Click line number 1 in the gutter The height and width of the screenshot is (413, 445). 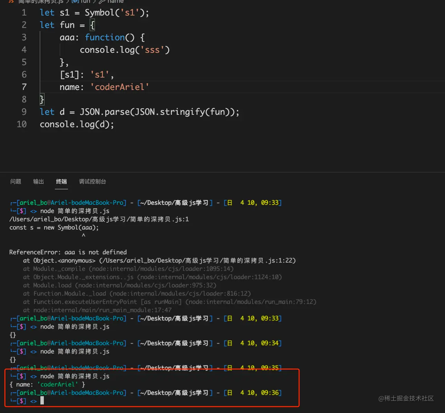click(24, 13)
